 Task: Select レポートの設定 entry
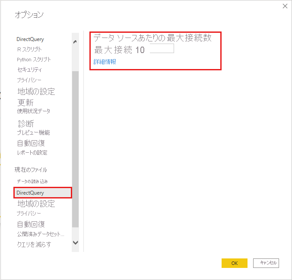point(32,153)
